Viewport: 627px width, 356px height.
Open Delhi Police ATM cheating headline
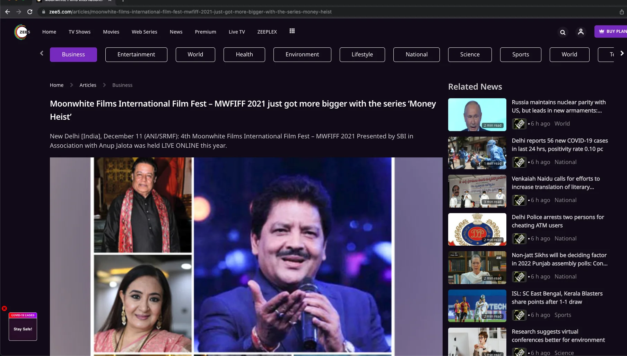[558, 221]
